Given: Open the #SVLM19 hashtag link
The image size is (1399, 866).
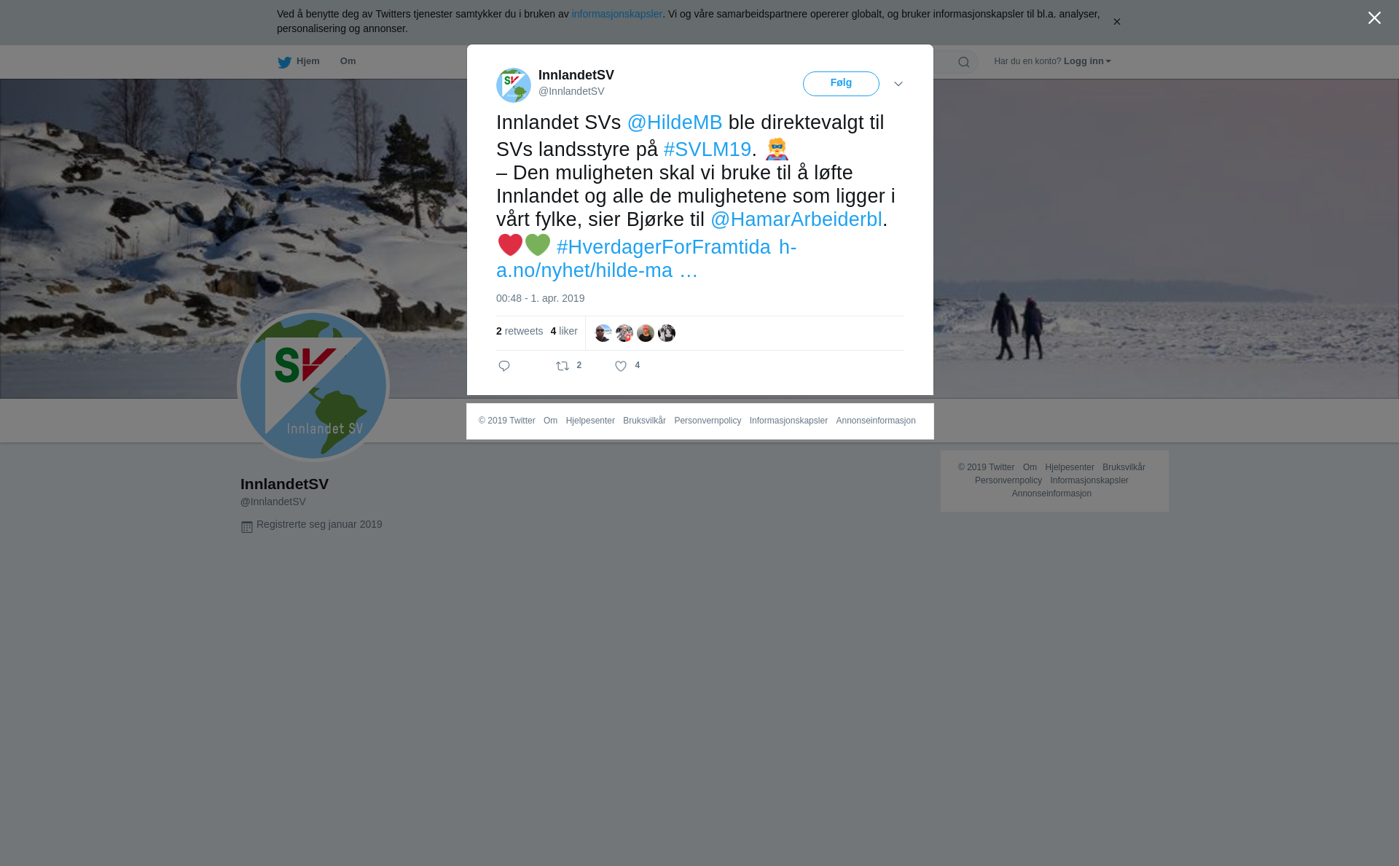Looking at the screenshot, I should [x=708, y=149].
